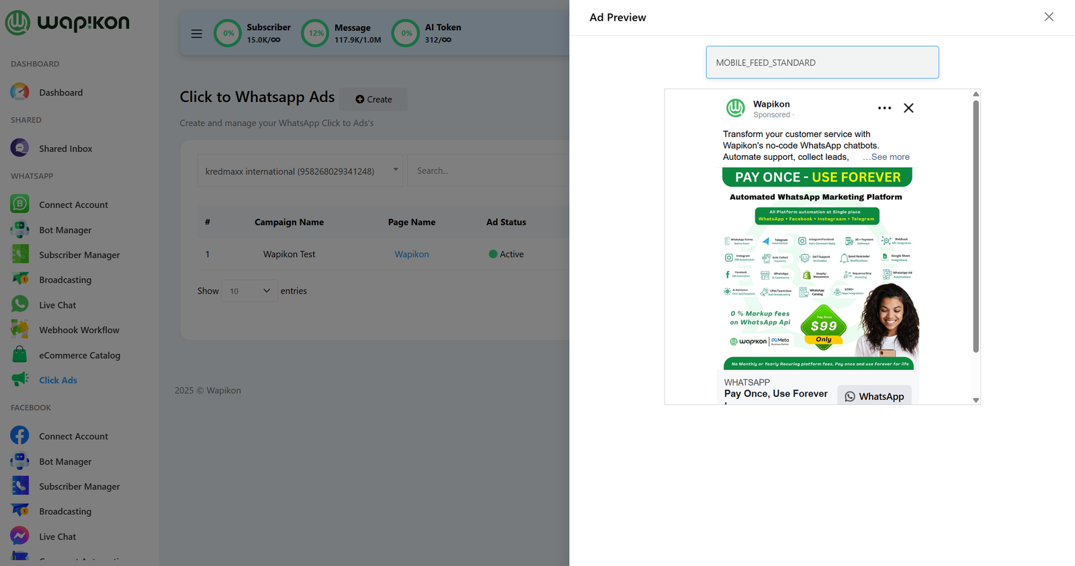Select Click Ads menu item
The width and height of the screenshot is (1075, 566).
pos(58,380)
